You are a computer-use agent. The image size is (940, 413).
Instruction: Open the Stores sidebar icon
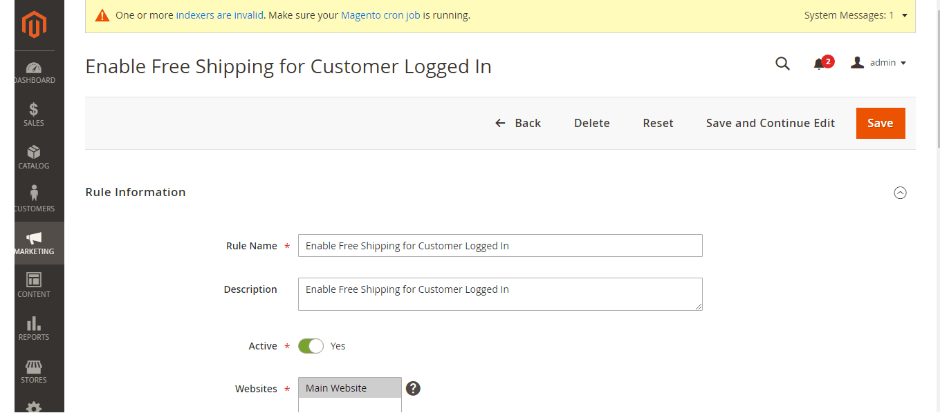tap(34, 372)
